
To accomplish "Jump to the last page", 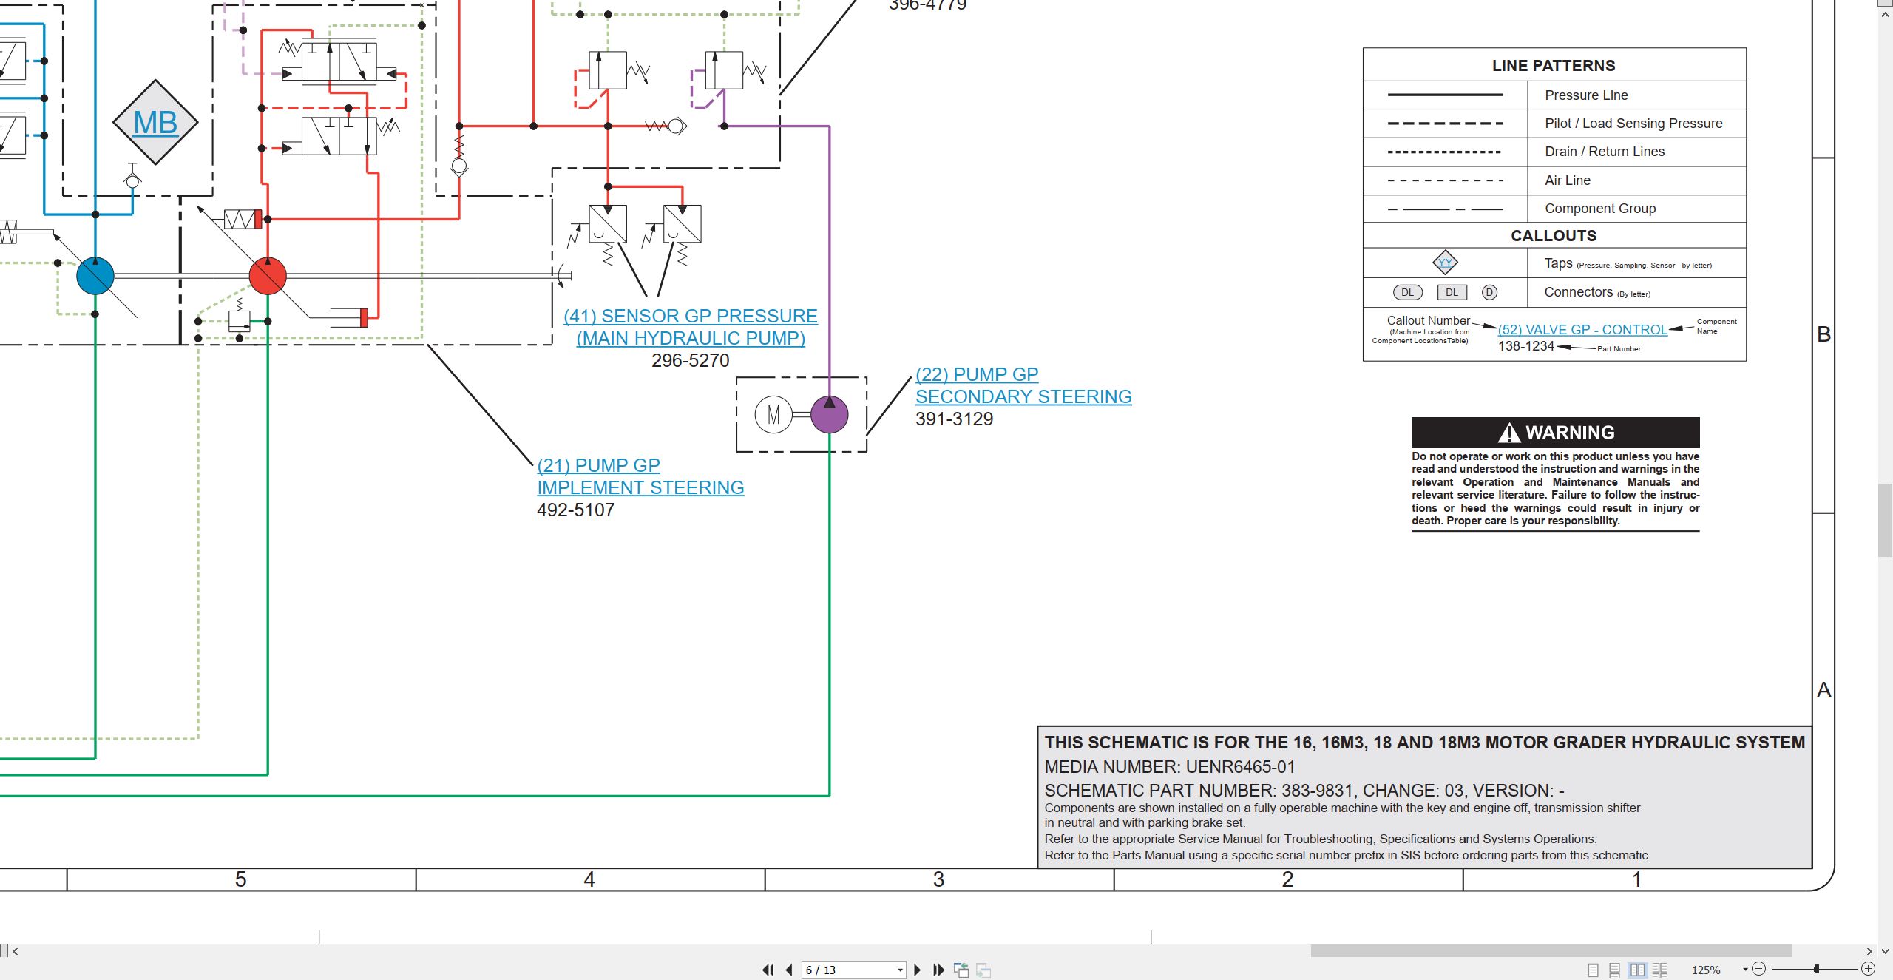I will click(939, 970).
